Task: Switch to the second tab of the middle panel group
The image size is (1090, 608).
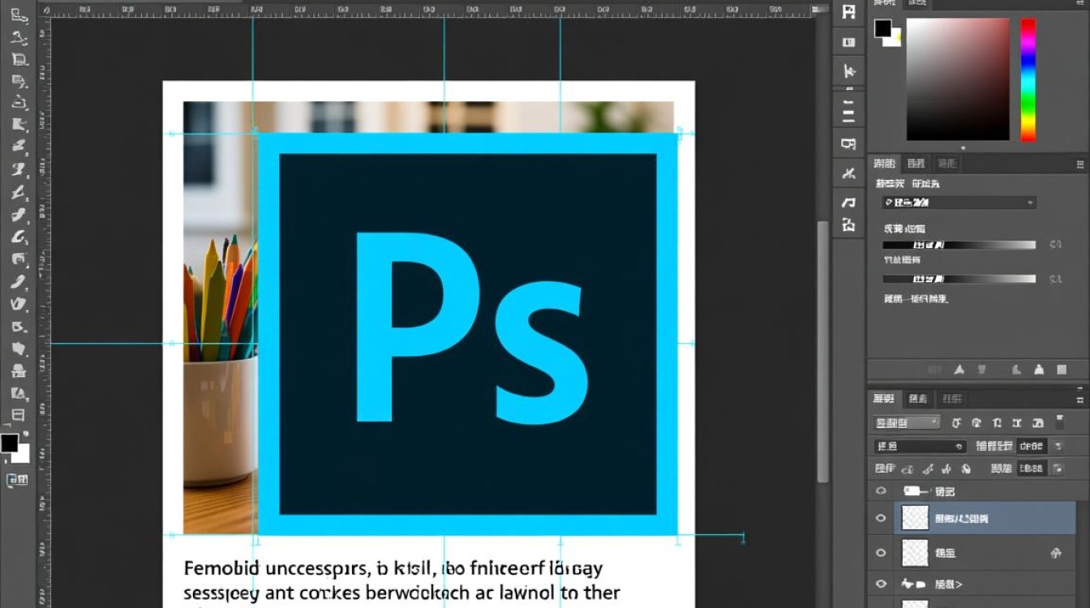Action: pyautogui.click(x=916, y=163)
